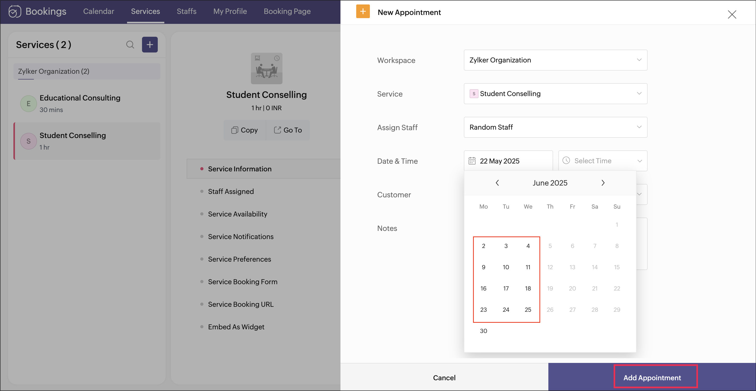Click the E avatar of Educational Consulting
756x391 pixels.
point(28,104)
